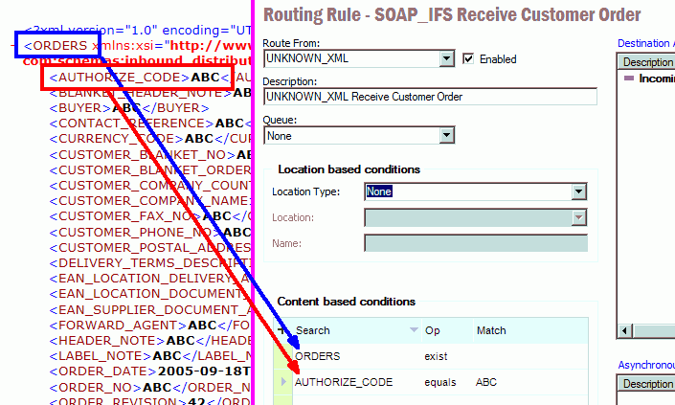Click the Match column header
This screenshot has width=675, height=405.
(x=491, y=330)
